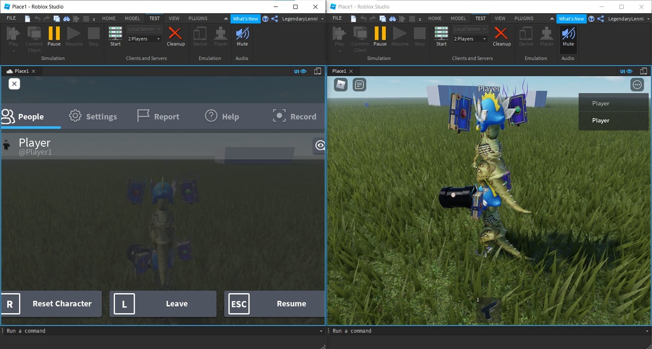Open the 2 Players dropdown
Viewport: 652px width, 349px height.
coord(144,38)
